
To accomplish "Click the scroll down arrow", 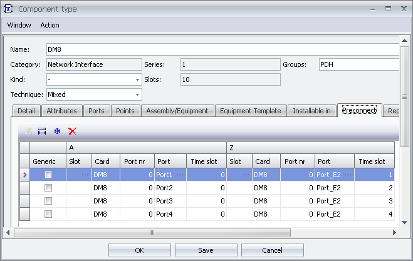I will point(404,223).
